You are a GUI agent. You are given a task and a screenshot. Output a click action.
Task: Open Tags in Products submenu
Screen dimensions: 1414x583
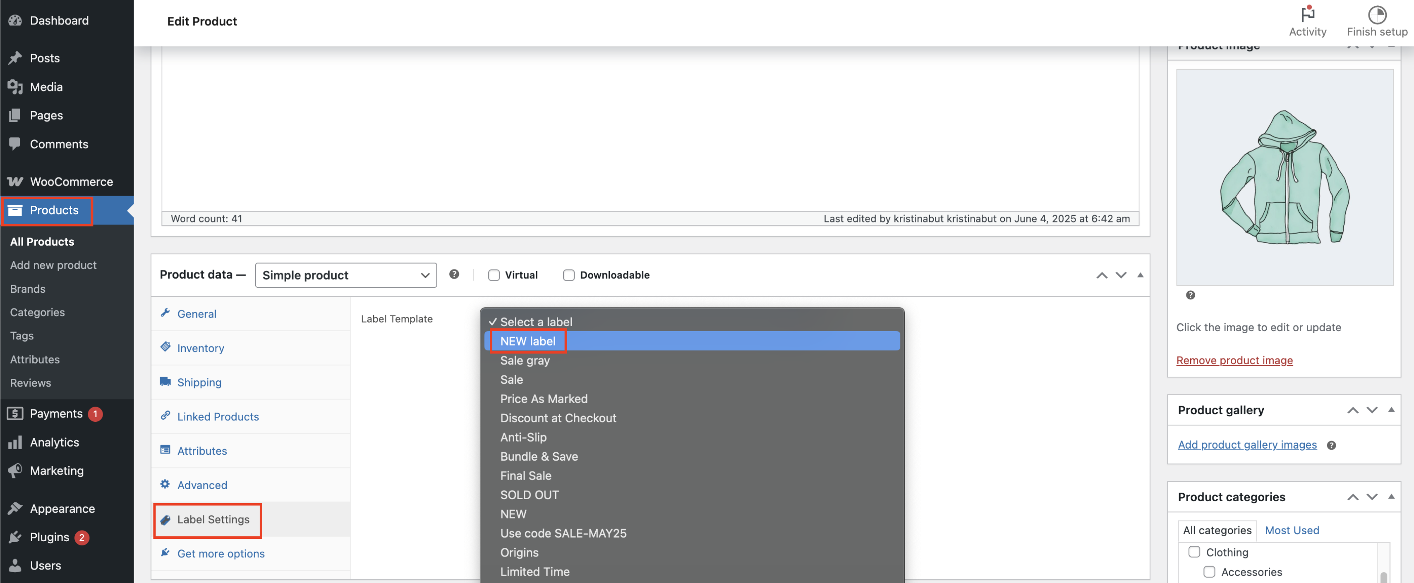click(x=22, y=336)
